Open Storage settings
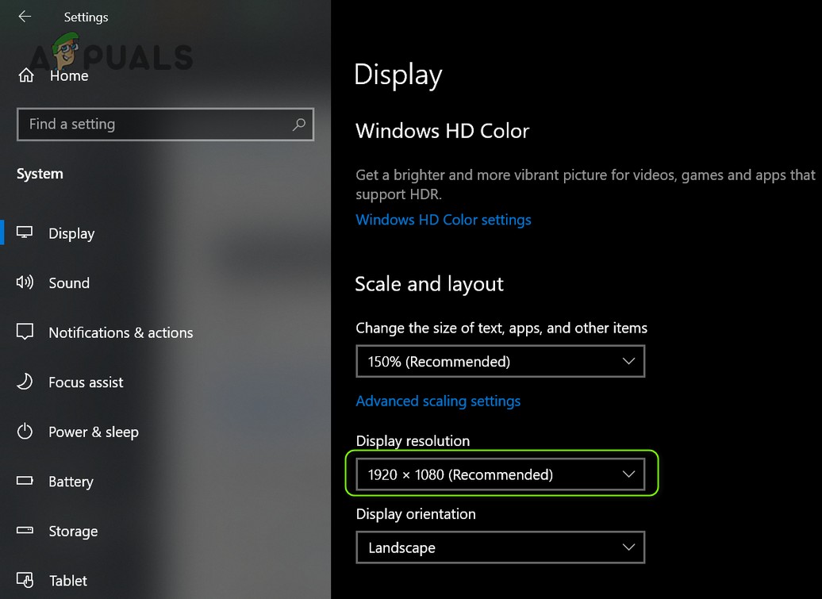Screen dimensions: 822x599 click(73, 532)
